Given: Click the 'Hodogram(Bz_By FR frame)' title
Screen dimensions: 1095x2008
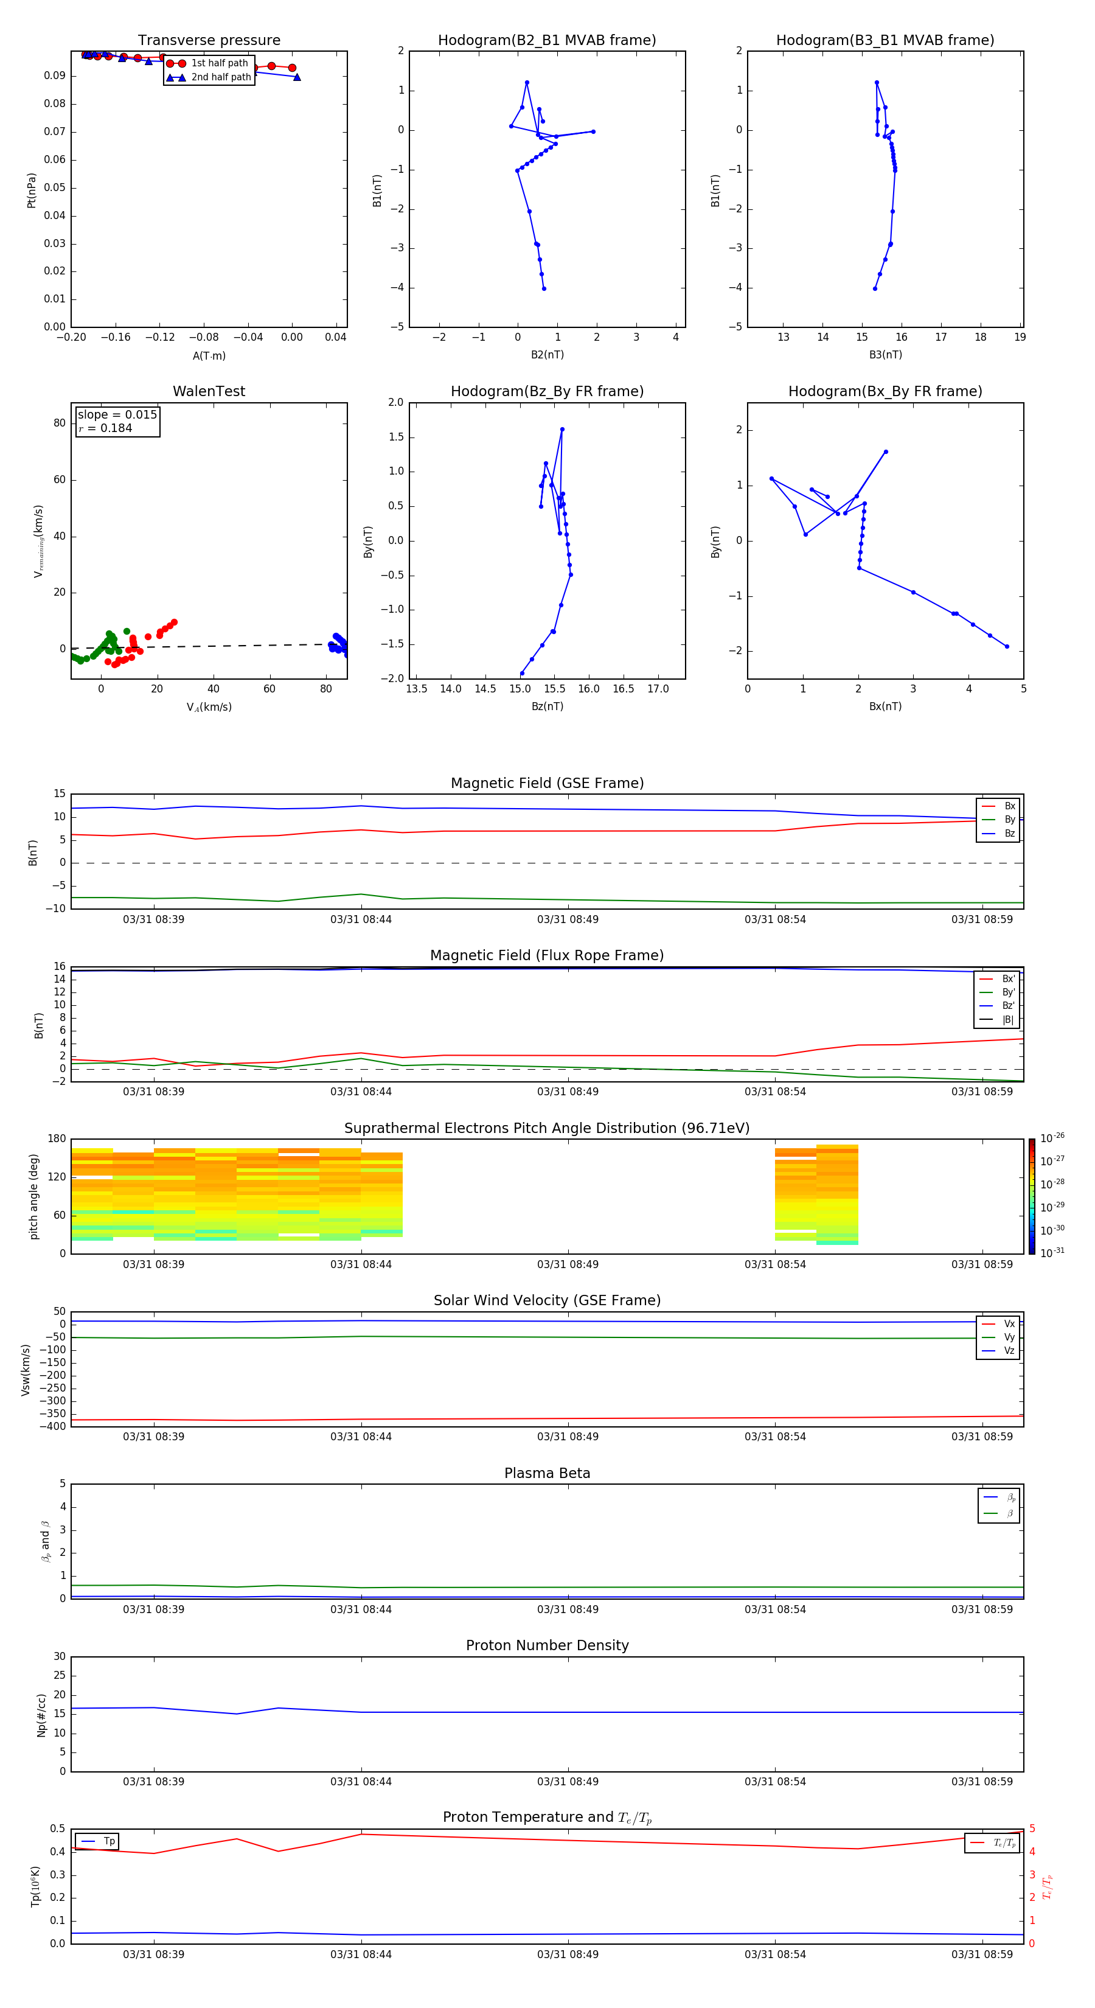Looking at the screenshot, I should (547, 391).
